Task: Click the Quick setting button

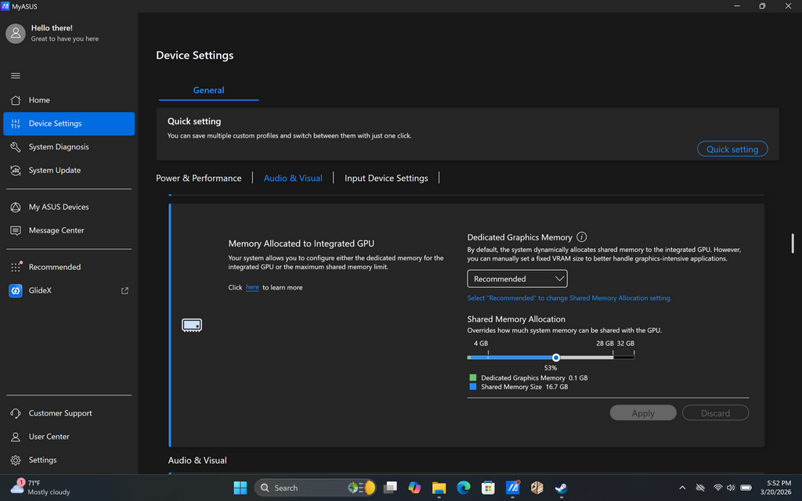Action: point(732,150)
